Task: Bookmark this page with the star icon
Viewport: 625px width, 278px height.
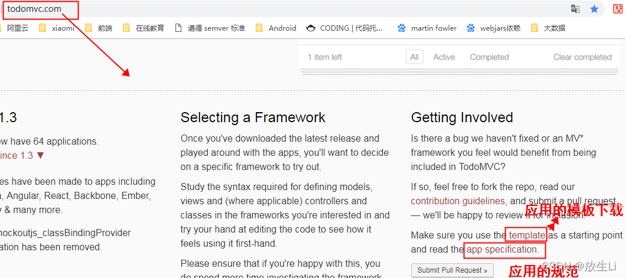Action: click(594, 9)
